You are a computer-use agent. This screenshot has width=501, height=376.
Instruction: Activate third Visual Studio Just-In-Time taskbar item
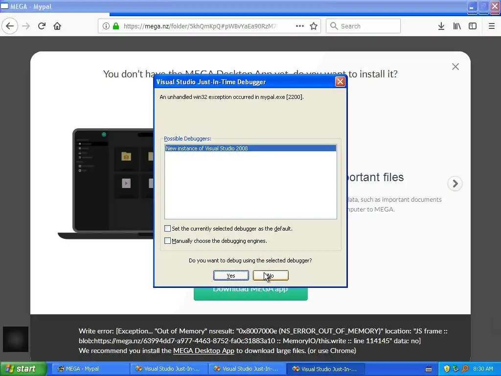pos(325,369)
